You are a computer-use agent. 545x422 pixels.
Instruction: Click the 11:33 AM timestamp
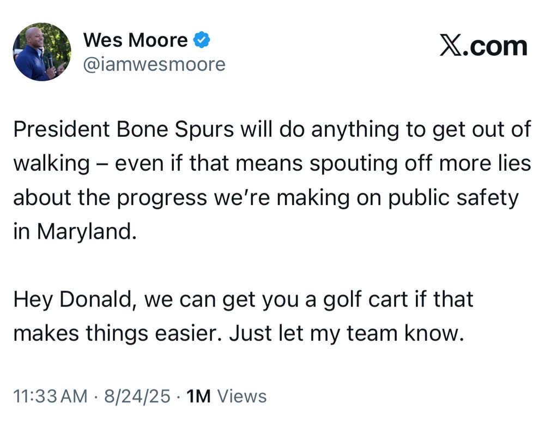click(50, 396)
